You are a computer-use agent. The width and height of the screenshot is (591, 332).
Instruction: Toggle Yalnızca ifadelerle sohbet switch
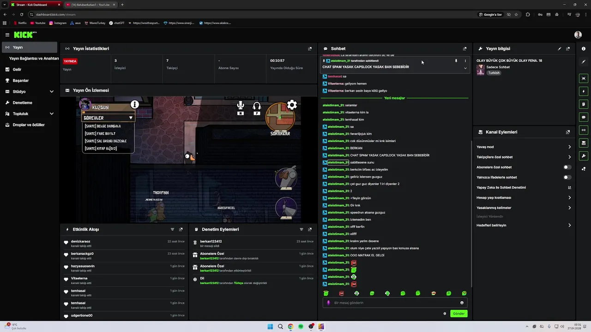click(567, 177)
